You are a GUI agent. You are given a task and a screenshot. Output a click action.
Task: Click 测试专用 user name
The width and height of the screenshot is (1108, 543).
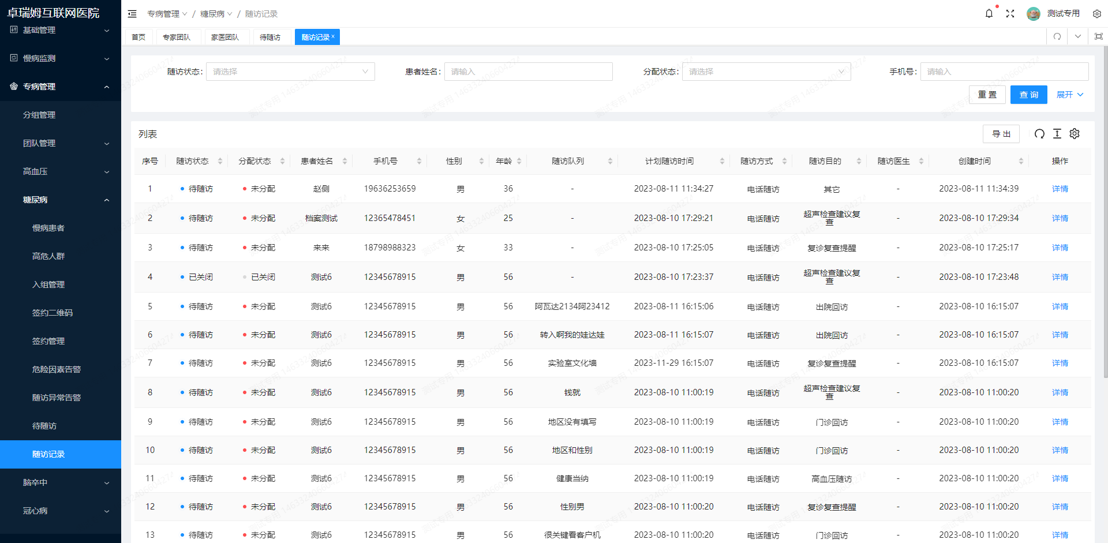pos(1064,13)
